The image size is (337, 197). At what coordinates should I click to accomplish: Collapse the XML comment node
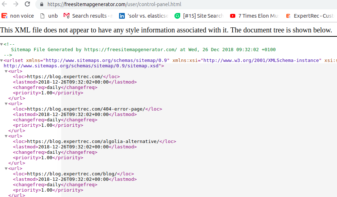coord(1,44)
